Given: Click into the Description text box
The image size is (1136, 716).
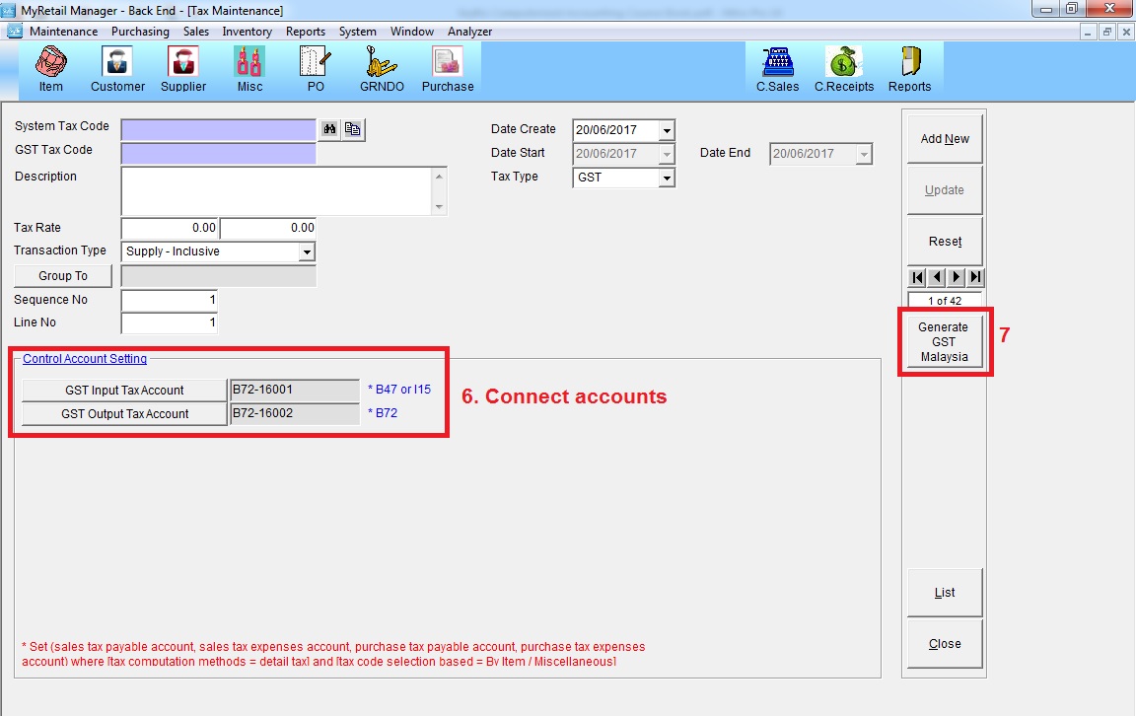Looking at the screenshot, I should tap(276, 191).
